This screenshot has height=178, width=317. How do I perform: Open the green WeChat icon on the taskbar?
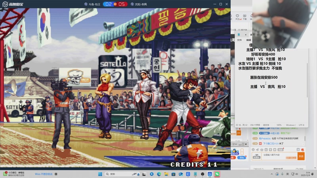[x=217, y=174]
